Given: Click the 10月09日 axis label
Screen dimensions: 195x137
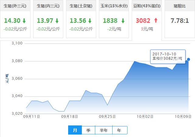Looking at the screenshot, I should click(x=183, y=117).
